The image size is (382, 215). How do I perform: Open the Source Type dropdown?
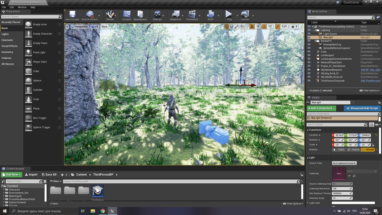tap(344, 163)
